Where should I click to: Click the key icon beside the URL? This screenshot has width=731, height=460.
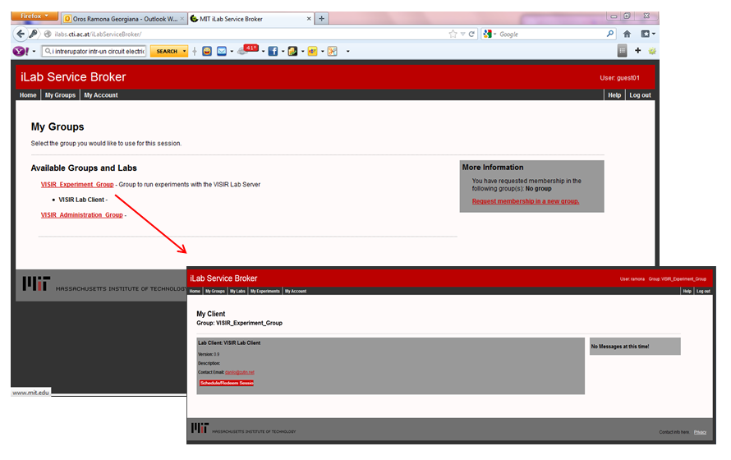[x=33, y=34]
